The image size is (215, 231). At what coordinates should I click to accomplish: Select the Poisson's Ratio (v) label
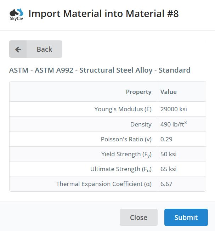(x=126, y=139)
